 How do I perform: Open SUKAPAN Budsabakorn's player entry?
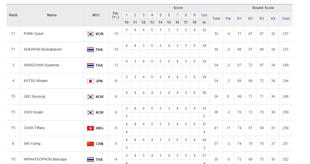tap(43, 49)
